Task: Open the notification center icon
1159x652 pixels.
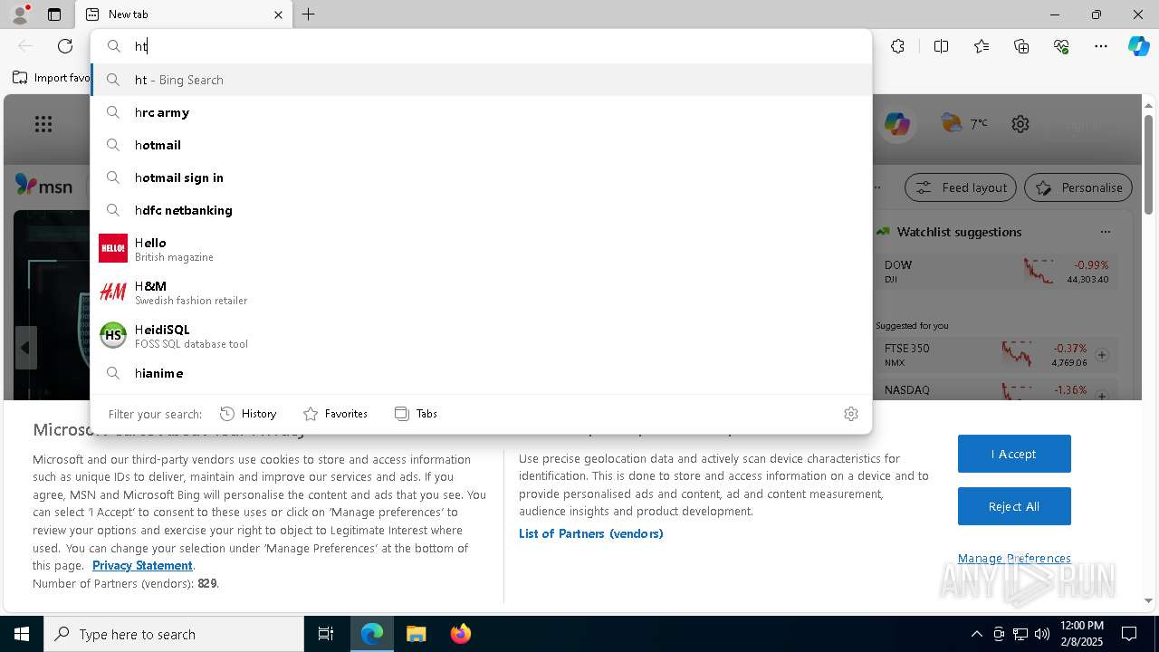Action: tap(1129, 634)
